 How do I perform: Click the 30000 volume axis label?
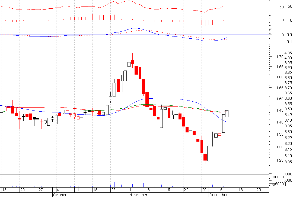(x=278, y=177)
